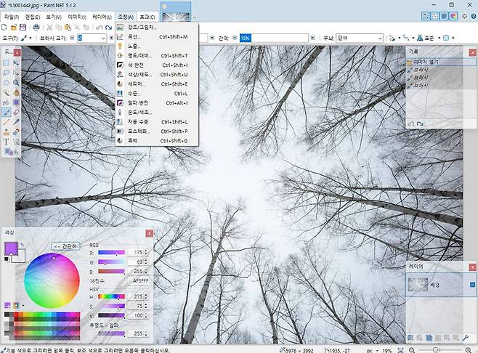Click the Open file folder icon
478x353 pixels.
click(13, 28)
